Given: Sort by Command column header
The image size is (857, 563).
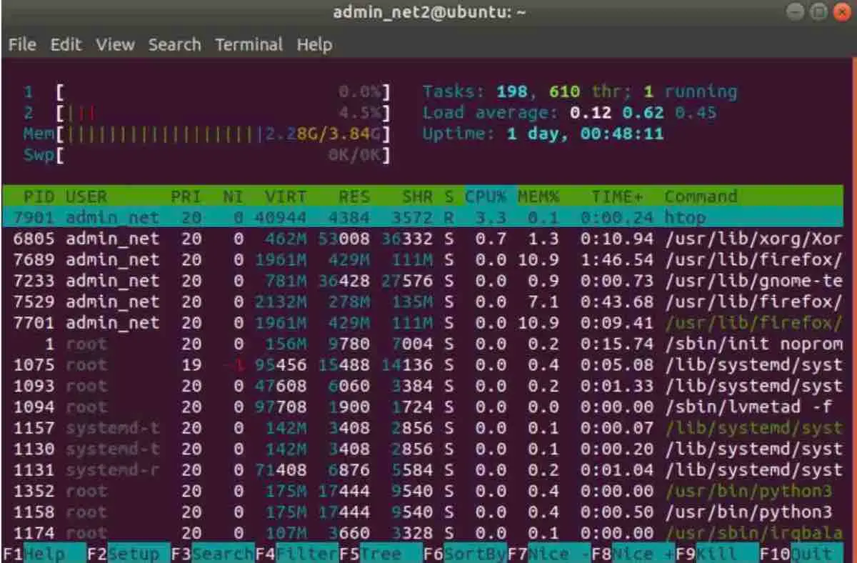Looking at the screenshot, I should pyautogui.click(x=701, y=196).
